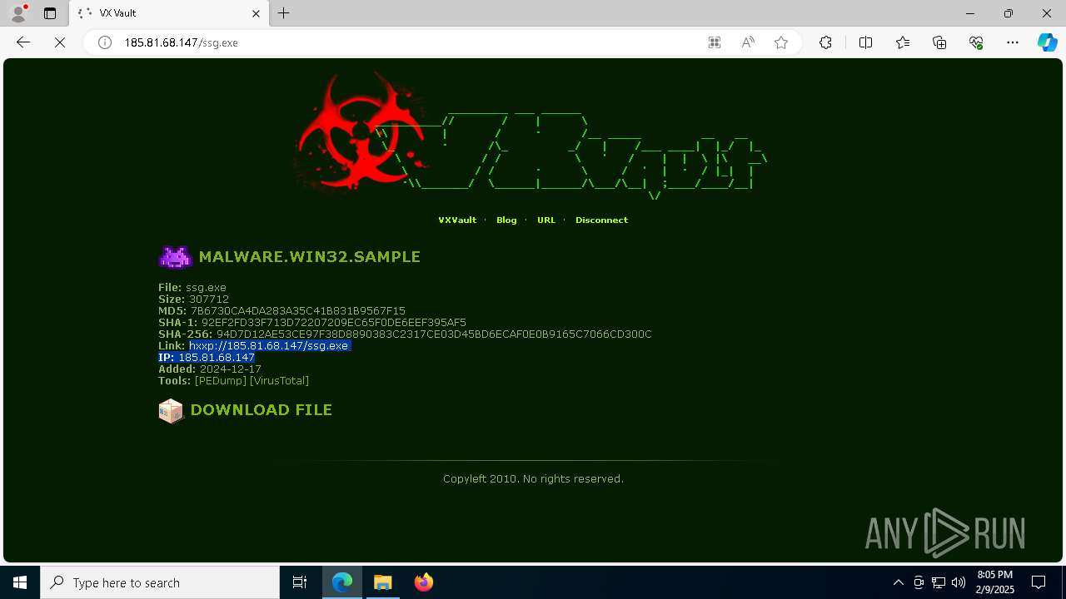Open the network status tray icon
The height and width of the screenshot is (599, 1066).
[939, 582]
